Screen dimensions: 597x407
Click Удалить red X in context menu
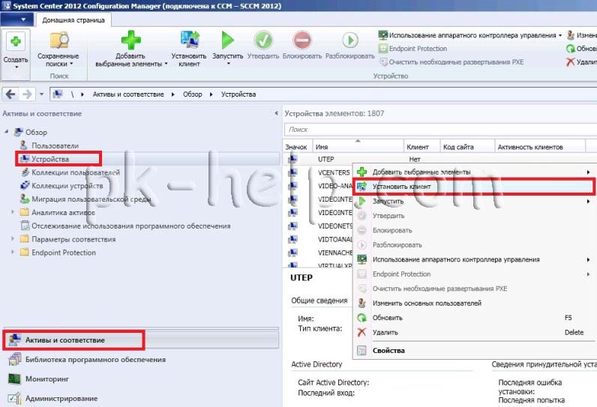[x=361, y=333]
